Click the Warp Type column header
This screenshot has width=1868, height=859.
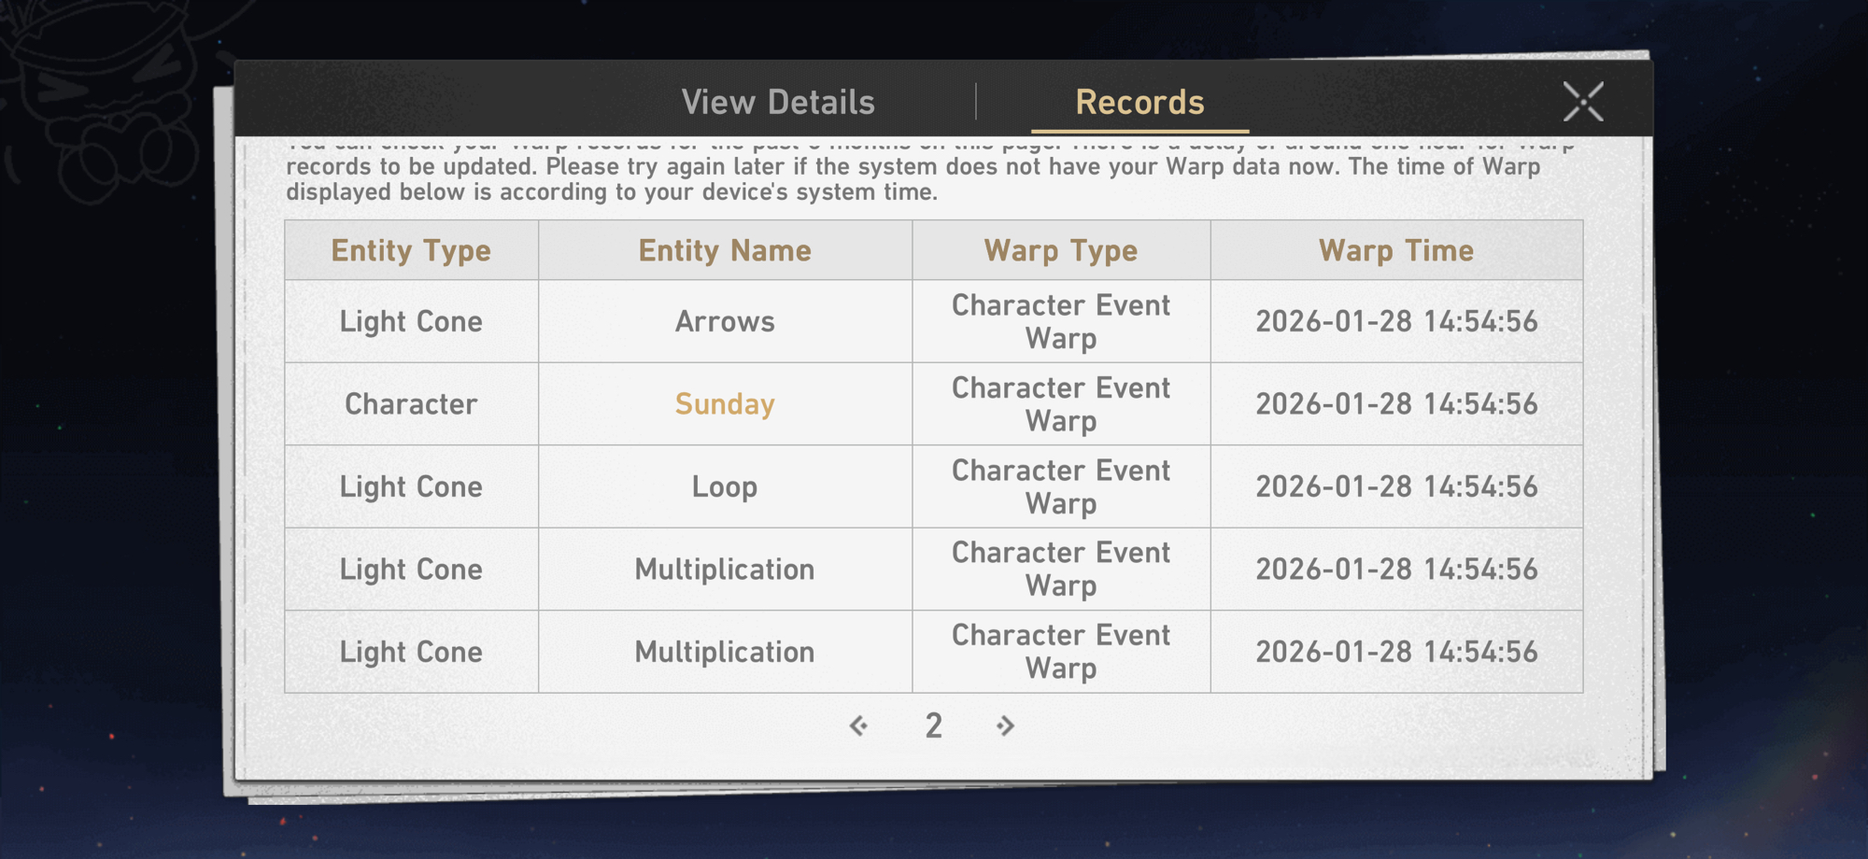coord(1061,250)
